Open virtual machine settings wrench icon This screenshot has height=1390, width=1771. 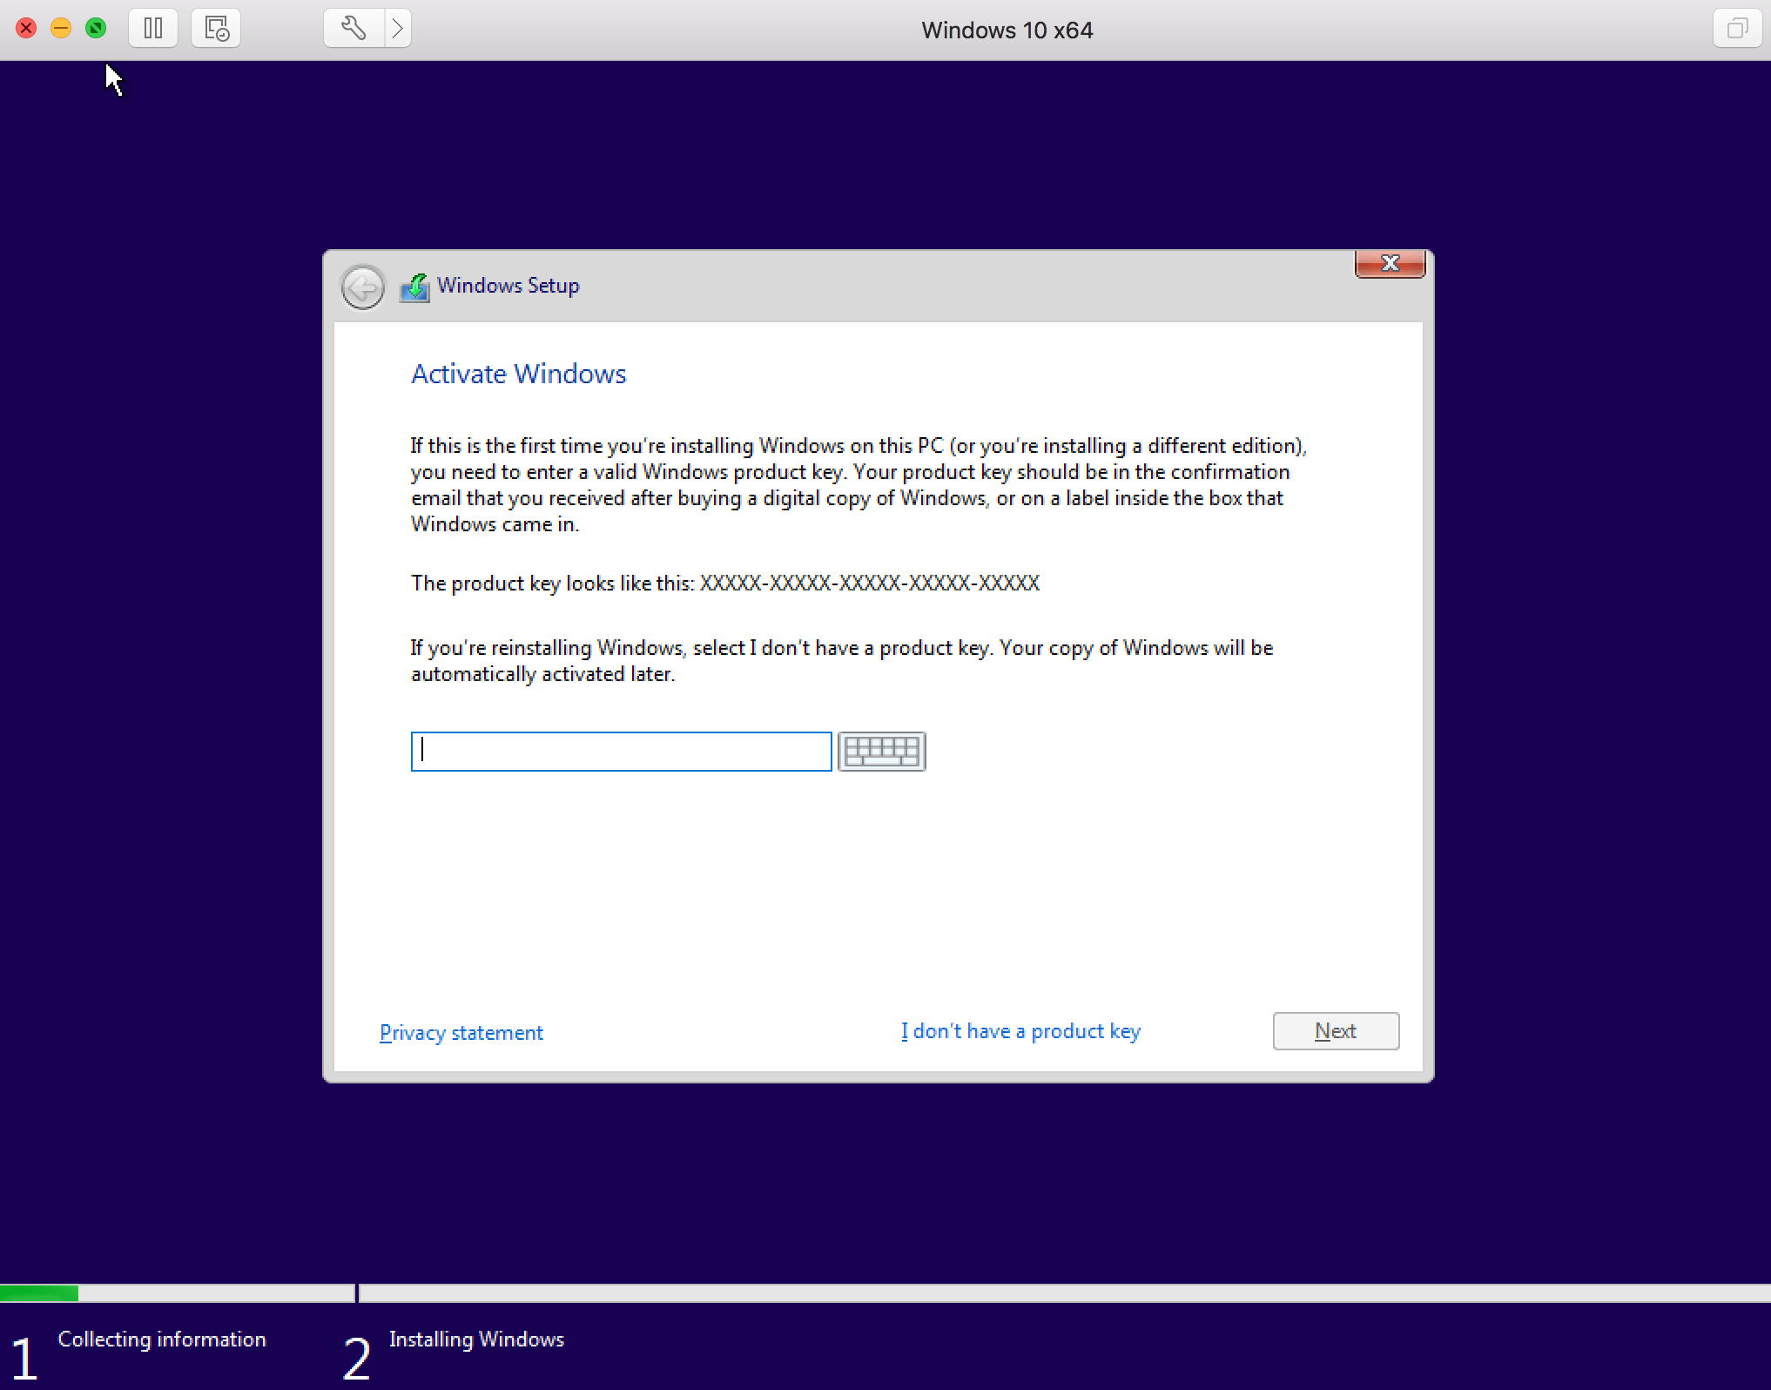coord(354,29)
